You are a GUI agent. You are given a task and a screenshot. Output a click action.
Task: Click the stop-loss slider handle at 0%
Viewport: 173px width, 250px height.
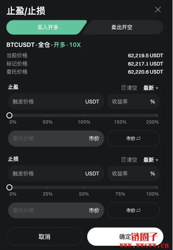[x=9, y=187]
